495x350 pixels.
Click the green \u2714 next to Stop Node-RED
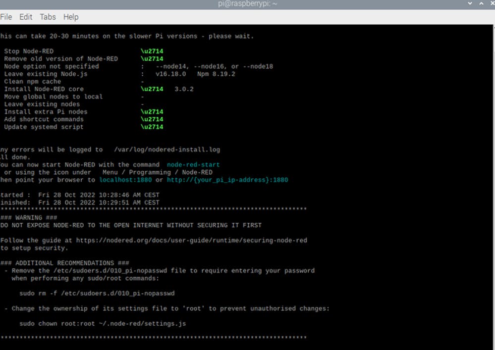pos(152,51)
